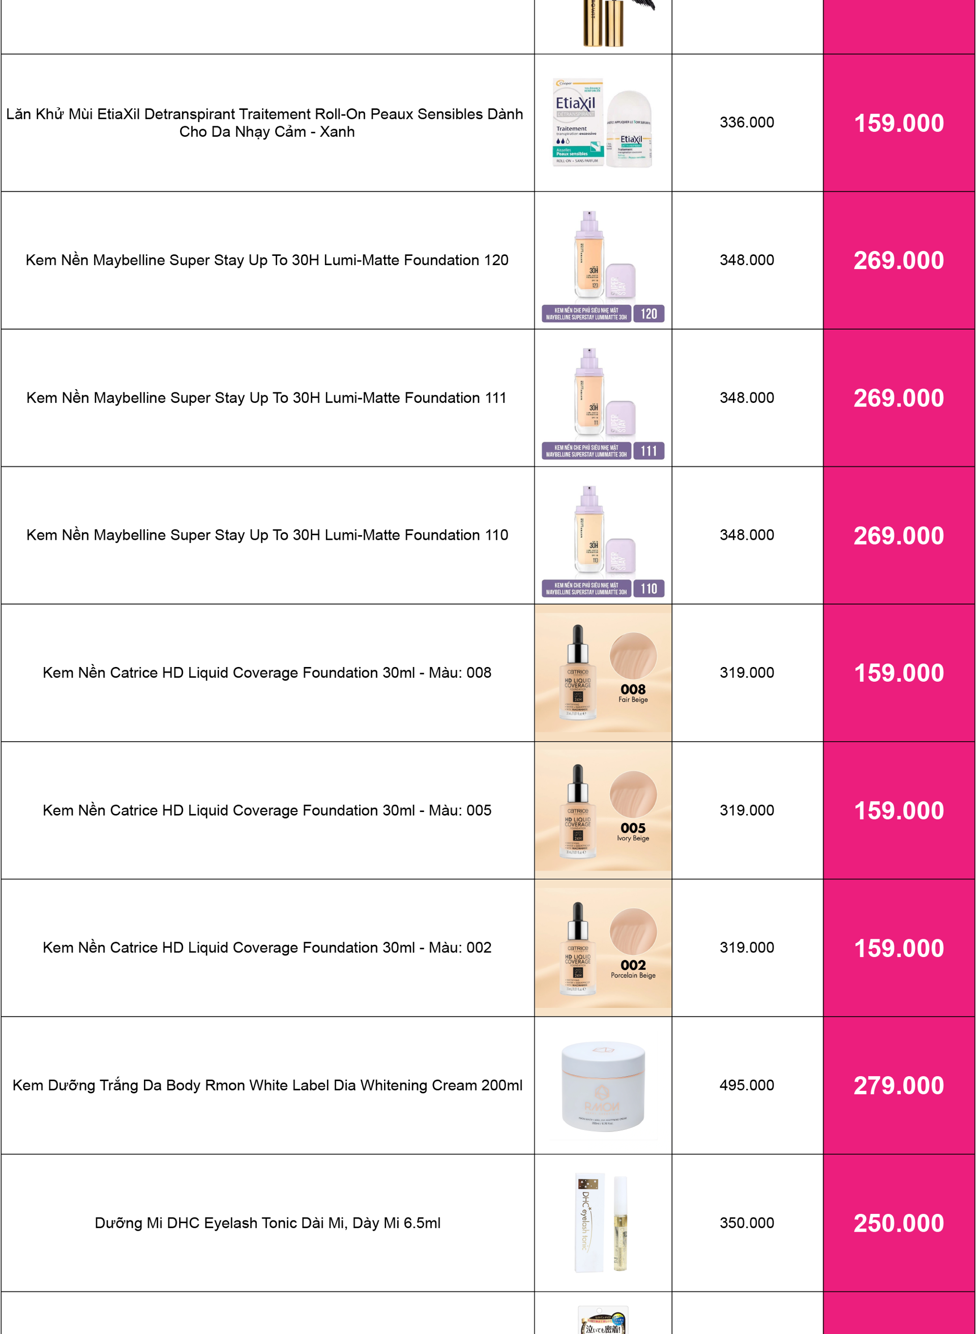Open the Catrice HD Liquid Coverage 008 title
Viewport: 976px width, 1334px height.
coord(267,673)
